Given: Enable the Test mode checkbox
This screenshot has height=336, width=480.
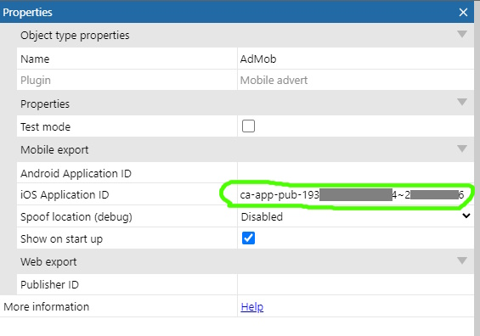Looking at the screenshot, I should click(x=248, y=126).
